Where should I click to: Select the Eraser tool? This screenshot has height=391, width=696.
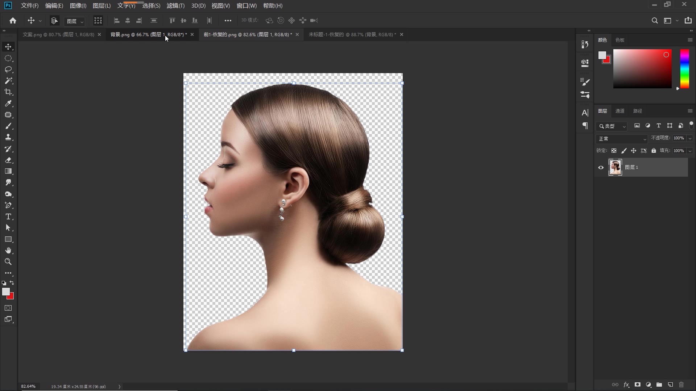8,160
